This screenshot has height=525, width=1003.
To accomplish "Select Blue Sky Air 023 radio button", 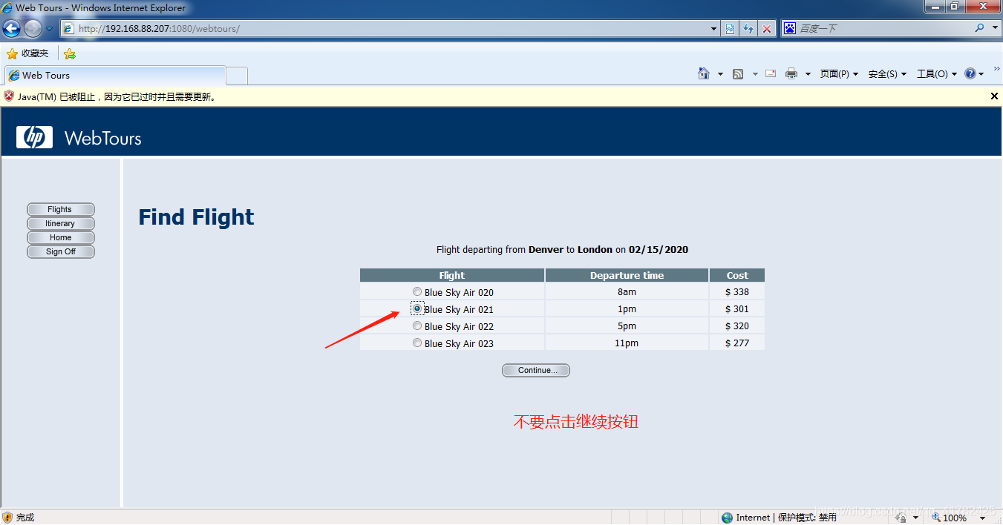I will point(417,343).
